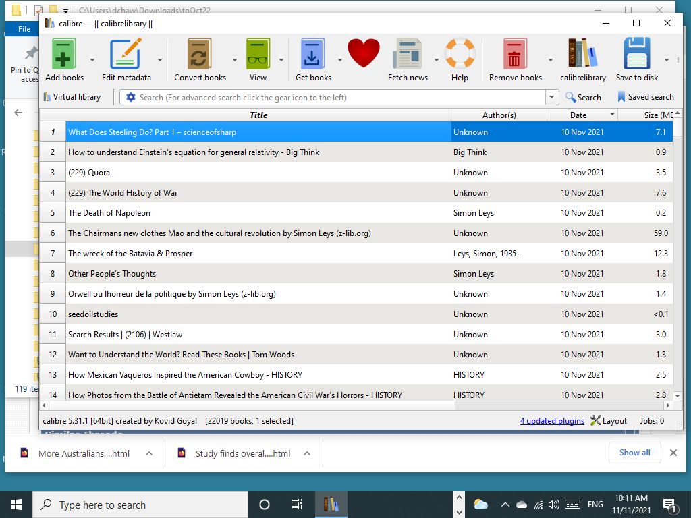691x518 pixels.
Task: Select 'What Does Steeling Do? Part 1' row
Action: (369, 132)
